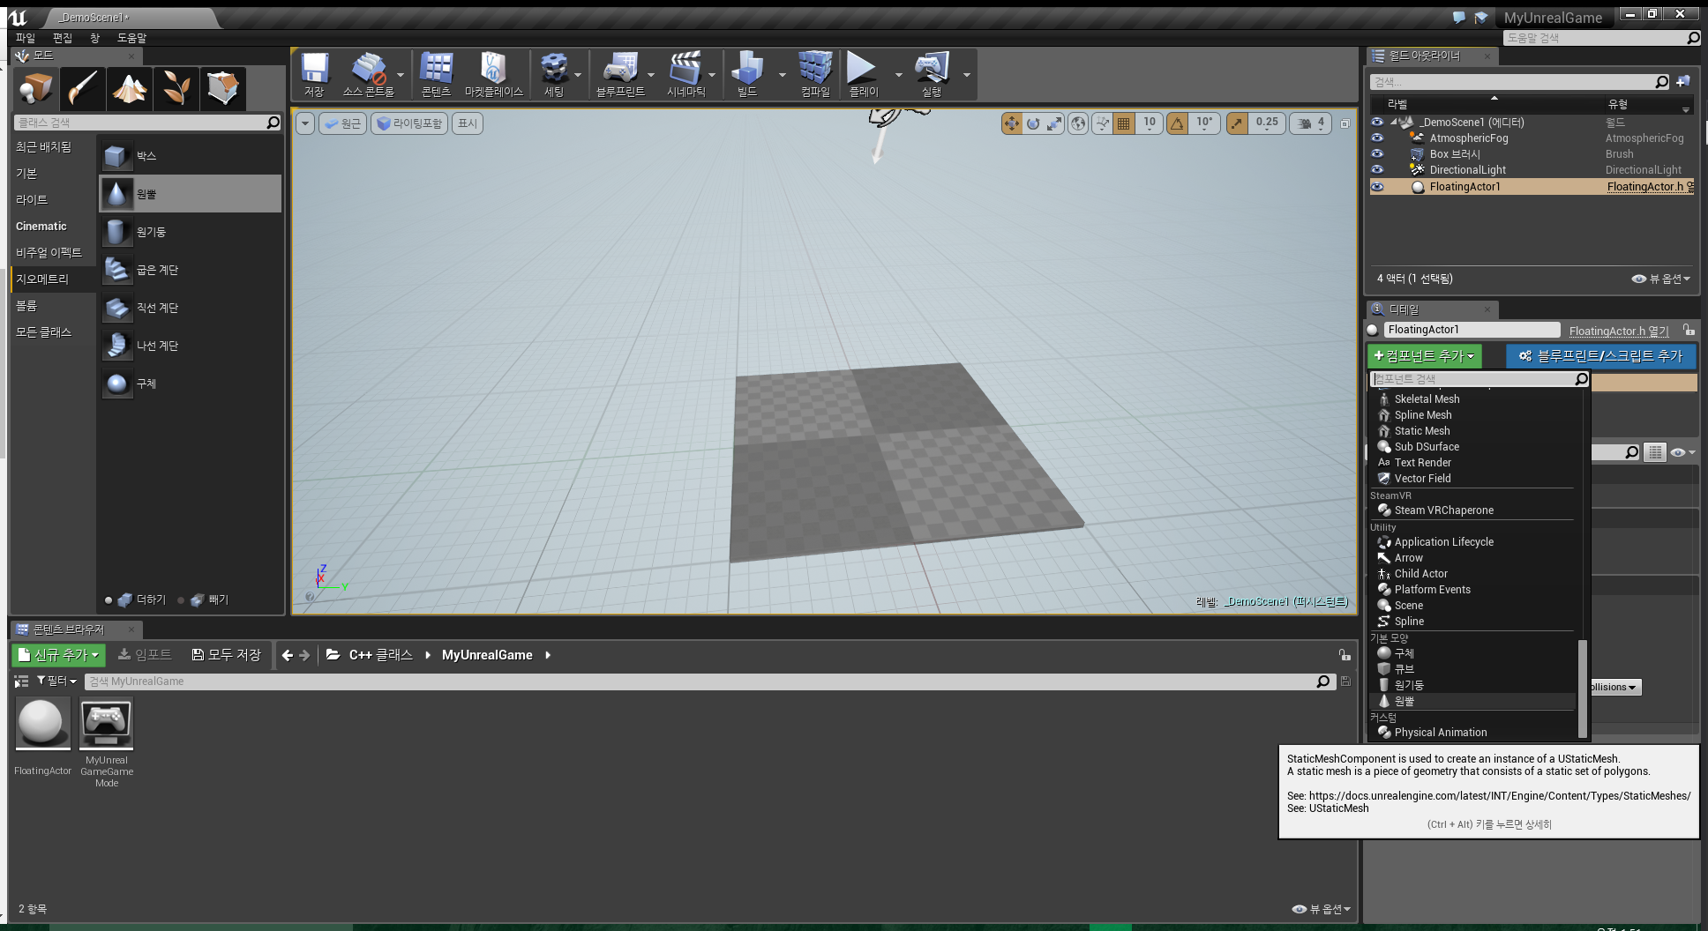Toggle visibility eye for FloatingActor1
This screenshot has width=1708, height=931.
(x=1377, y=187)
